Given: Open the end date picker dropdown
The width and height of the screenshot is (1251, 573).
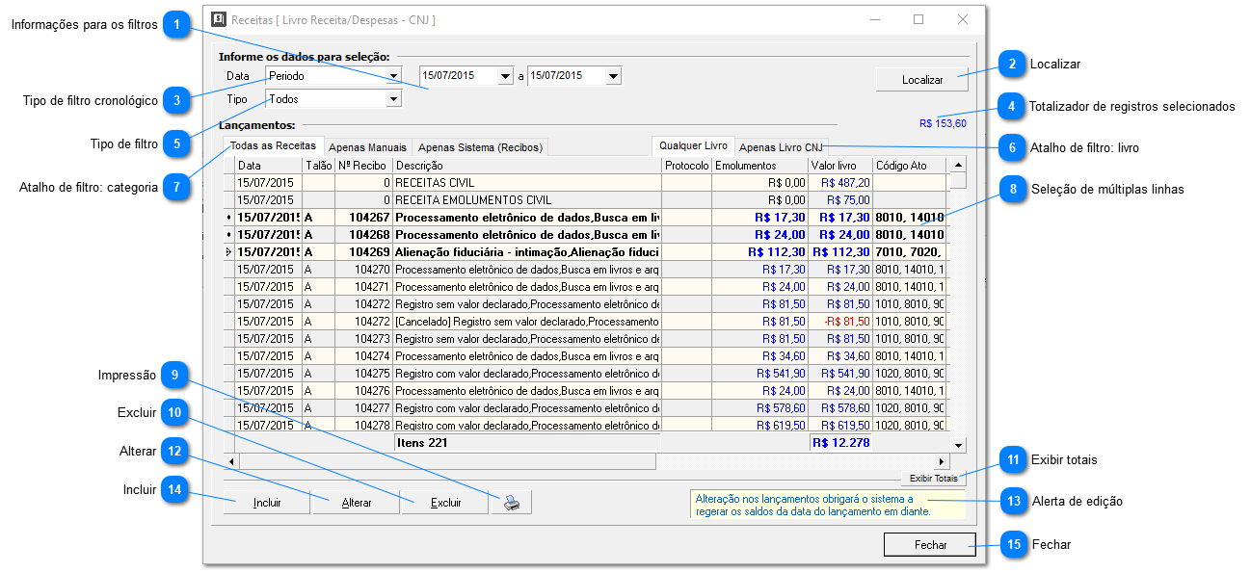Looking at the screenshot, I should 613,76.
